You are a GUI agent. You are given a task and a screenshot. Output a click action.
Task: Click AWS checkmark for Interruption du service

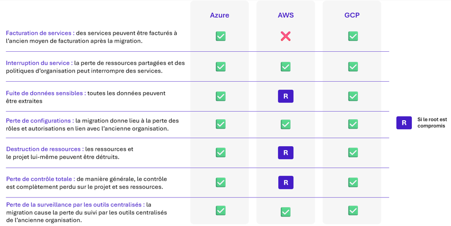[x=286, y=67]
